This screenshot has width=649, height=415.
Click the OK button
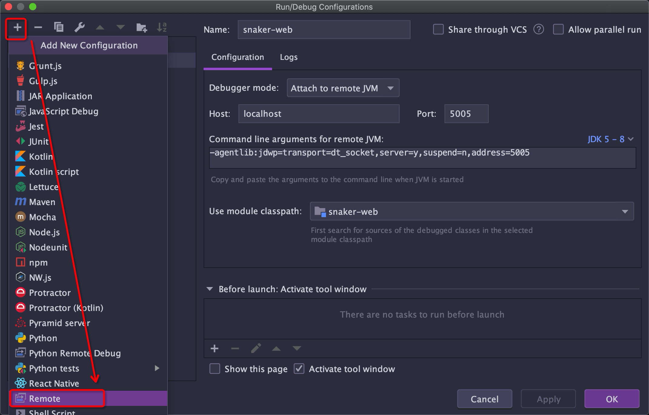(612, 399)
